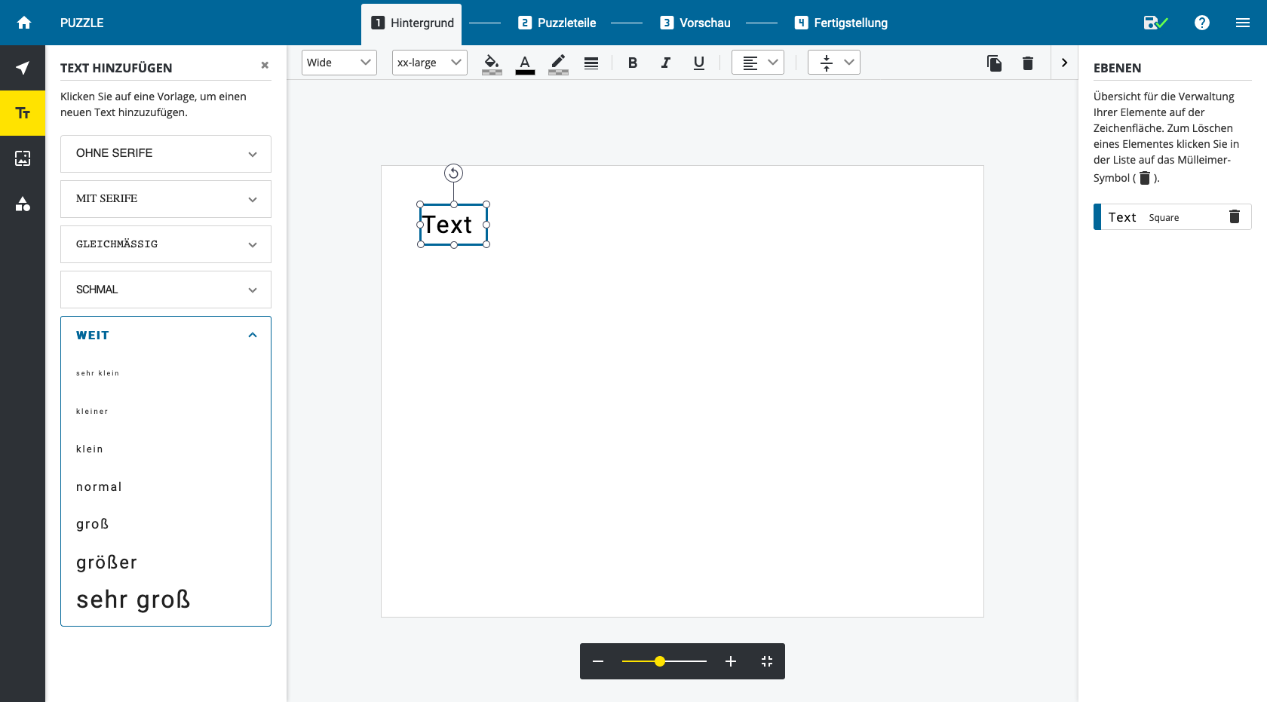The height and width of the screenshot is (702, 1267).
Task: Toggle bold formatting
Action: click(633, 63)
